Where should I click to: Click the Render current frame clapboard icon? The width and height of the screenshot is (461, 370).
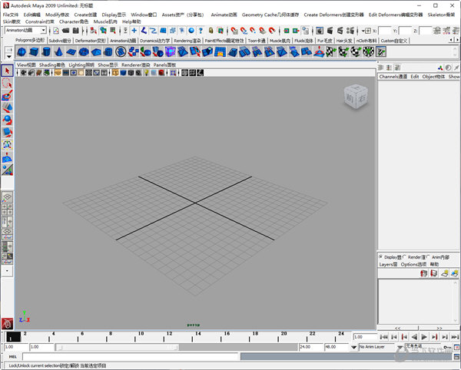(x=330, y=30)
